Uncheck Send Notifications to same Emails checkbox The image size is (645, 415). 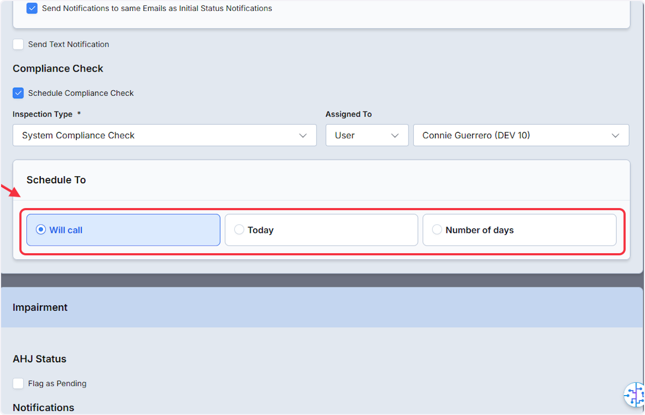(x=32, y=9)
